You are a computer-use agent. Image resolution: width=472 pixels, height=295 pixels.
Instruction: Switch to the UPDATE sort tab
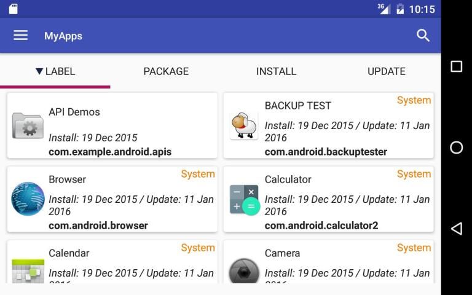click(386, 71)
